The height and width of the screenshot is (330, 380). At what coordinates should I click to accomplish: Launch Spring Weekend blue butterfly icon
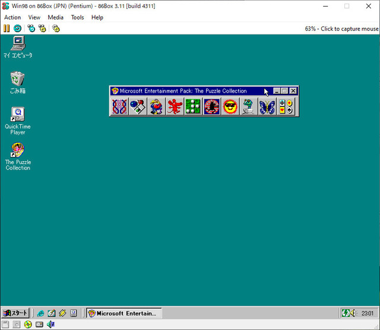[267, 106]
